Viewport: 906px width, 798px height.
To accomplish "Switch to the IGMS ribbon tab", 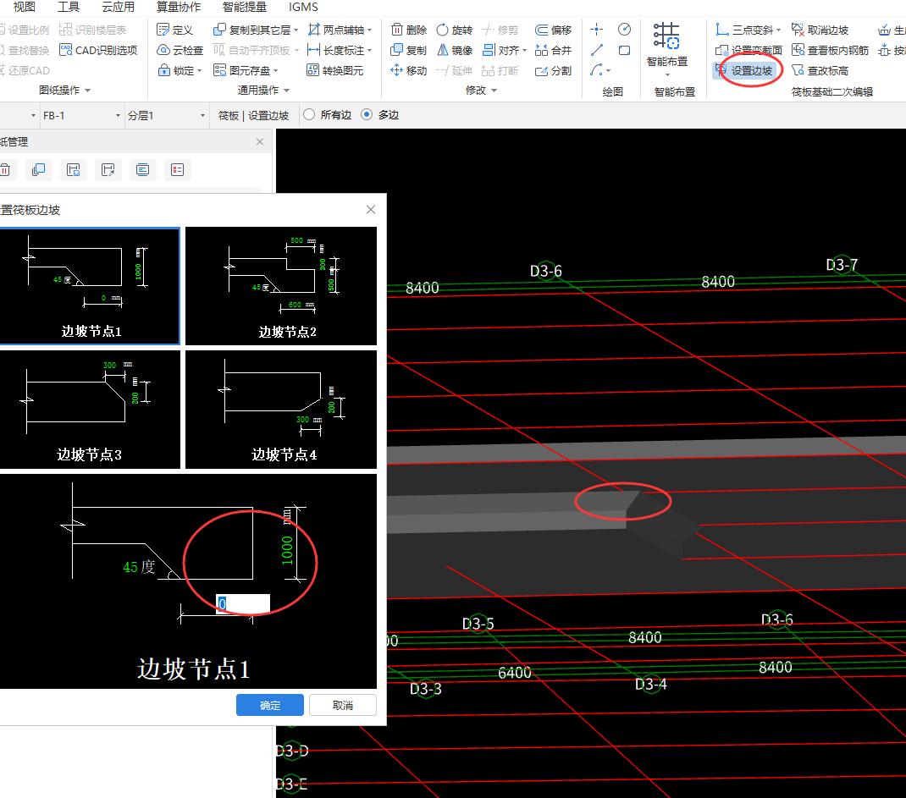I will tap(303, 7).
